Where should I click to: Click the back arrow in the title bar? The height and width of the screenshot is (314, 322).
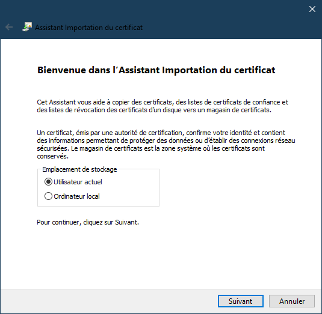point(9,27)
